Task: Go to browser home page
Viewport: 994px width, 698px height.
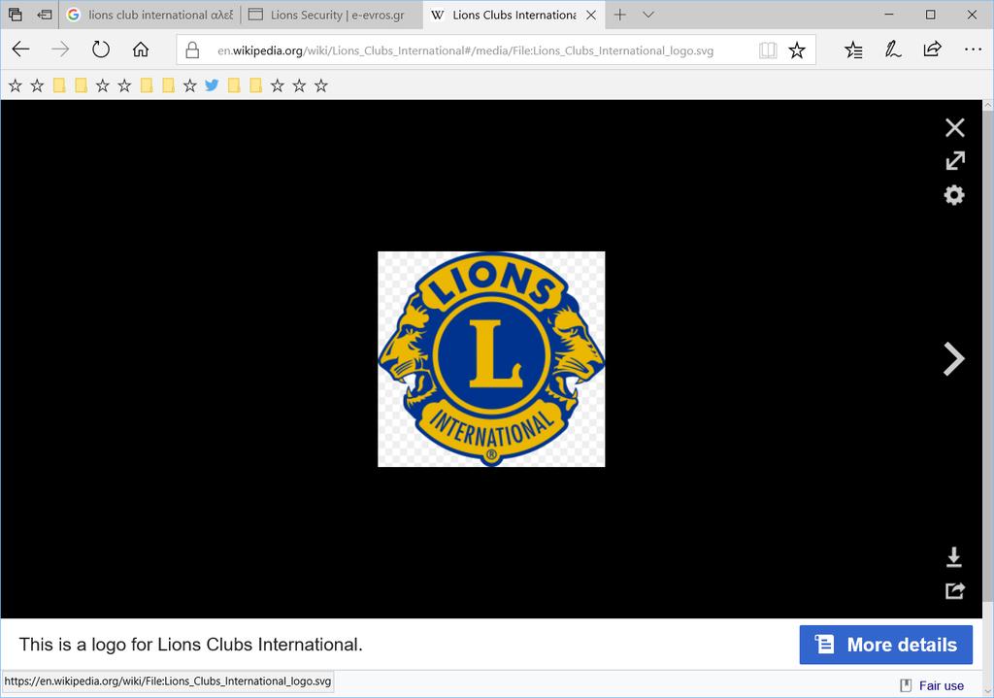Action: point(141,50)
